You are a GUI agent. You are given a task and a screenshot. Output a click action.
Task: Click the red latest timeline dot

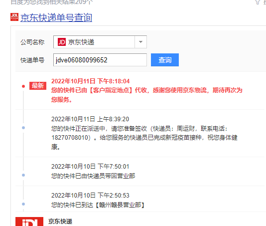23,86
